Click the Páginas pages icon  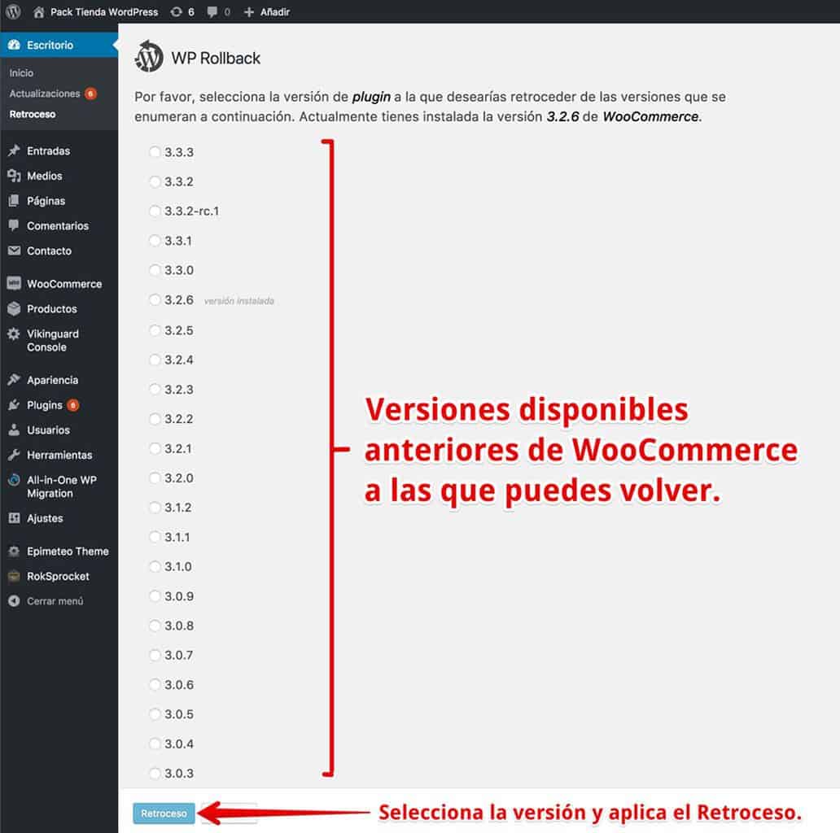point(14,201)
